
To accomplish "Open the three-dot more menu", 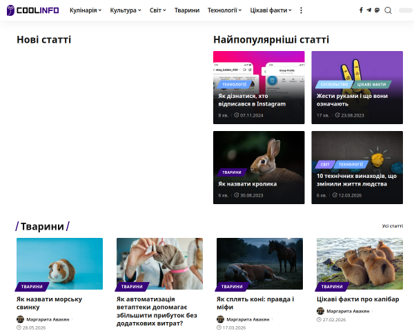I will point(301,10).
